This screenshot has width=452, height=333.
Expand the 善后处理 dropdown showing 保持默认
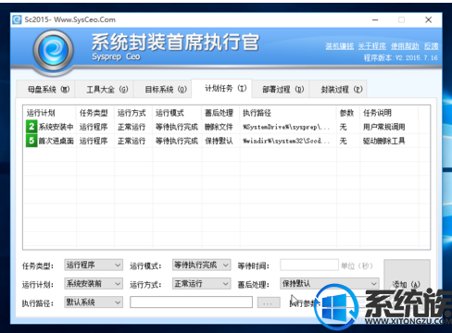coord(330,283)
